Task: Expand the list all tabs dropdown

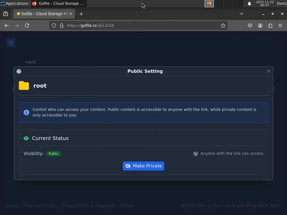Action: pyautogui.click(x=242, y=14)
